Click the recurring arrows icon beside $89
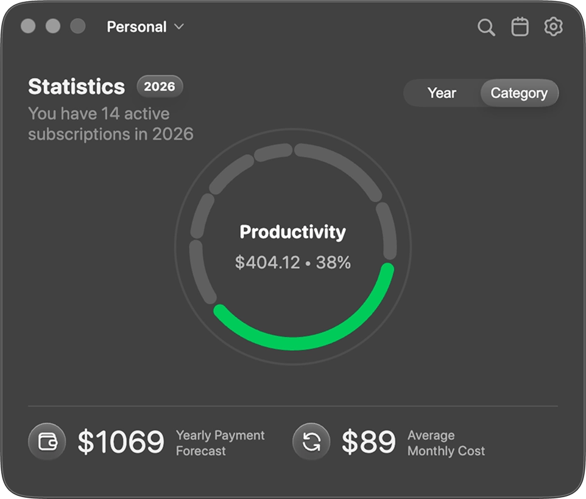 [311, 442]
